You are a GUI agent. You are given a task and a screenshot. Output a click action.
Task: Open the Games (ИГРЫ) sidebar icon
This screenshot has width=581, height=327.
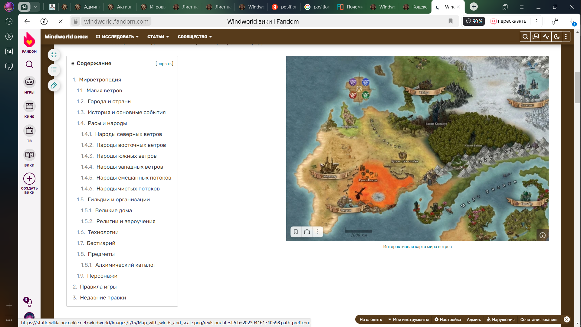pyautogui.click(x=29, y=82)
